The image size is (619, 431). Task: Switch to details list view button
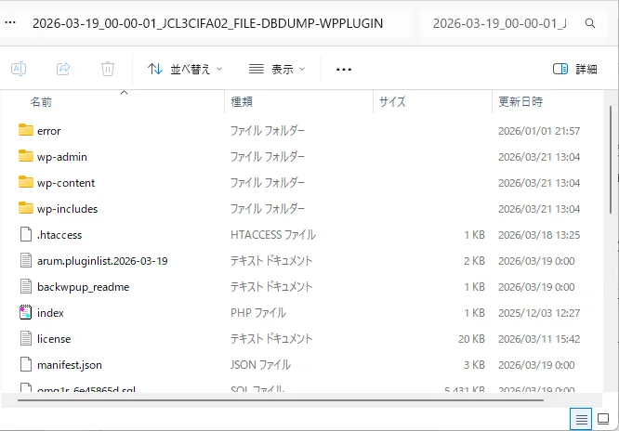[581, 419]
